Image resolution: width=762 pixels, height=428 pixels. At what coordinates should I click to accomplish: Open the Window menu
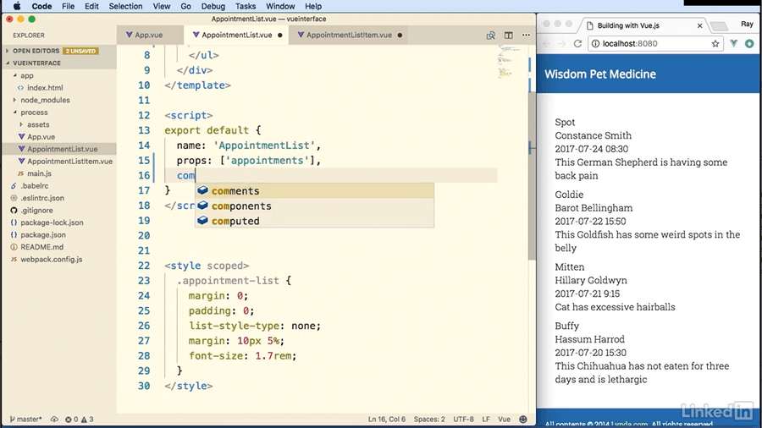click(280, 6)
